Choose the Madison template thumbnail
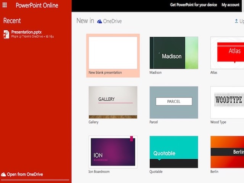The image size is (244, 183). tap(173, 53)
